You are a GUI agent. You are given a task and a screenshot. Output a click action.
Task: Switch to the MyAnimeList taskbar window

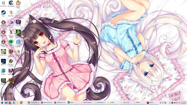47,102
